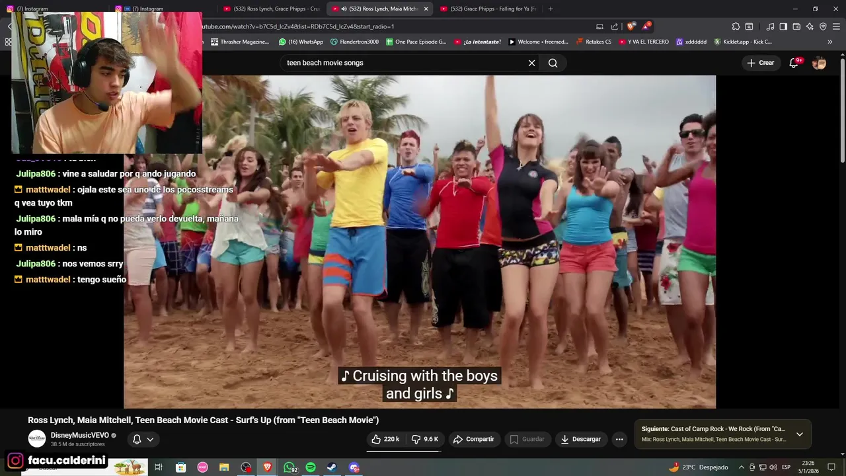Viewport: 846px width, 476px height.
Task: Click the Compartir share button
Action: pyautogui.click(x=473, y=439)
